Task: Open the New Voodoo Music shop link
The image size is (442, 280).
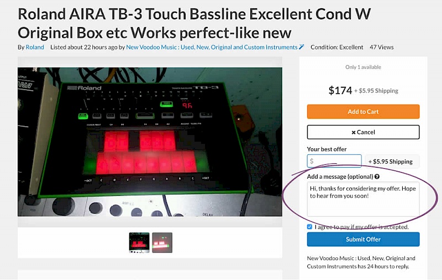Action: 212,47
